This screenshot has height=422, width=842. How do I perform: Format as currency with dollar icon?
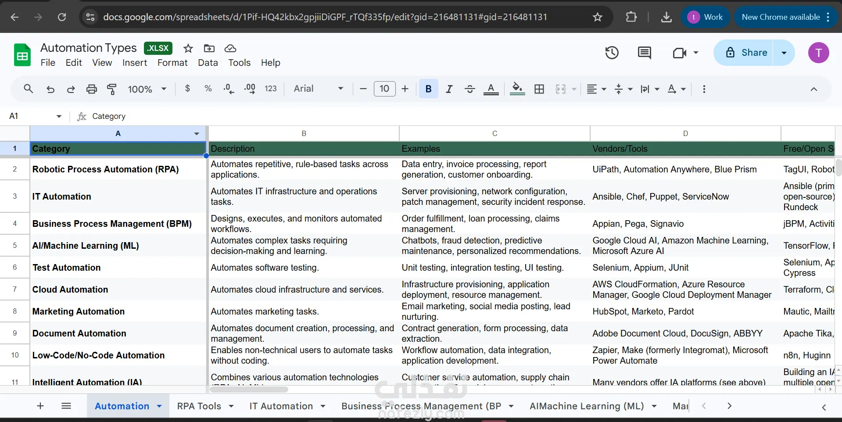187,89
